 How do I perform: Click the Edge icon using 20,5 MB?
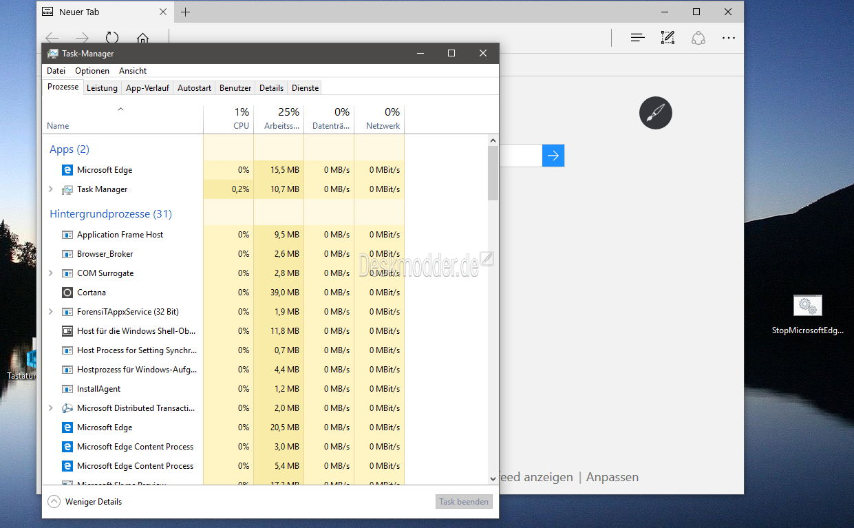click(67, 427)
